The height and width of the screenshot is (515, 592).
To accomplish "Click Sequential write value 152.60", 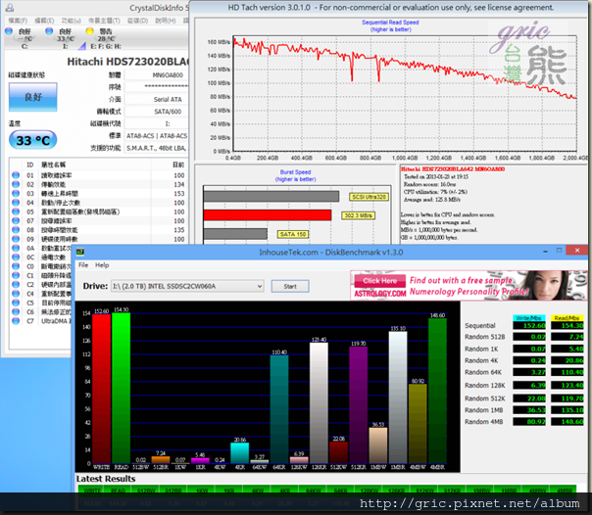I will [529, 325].
